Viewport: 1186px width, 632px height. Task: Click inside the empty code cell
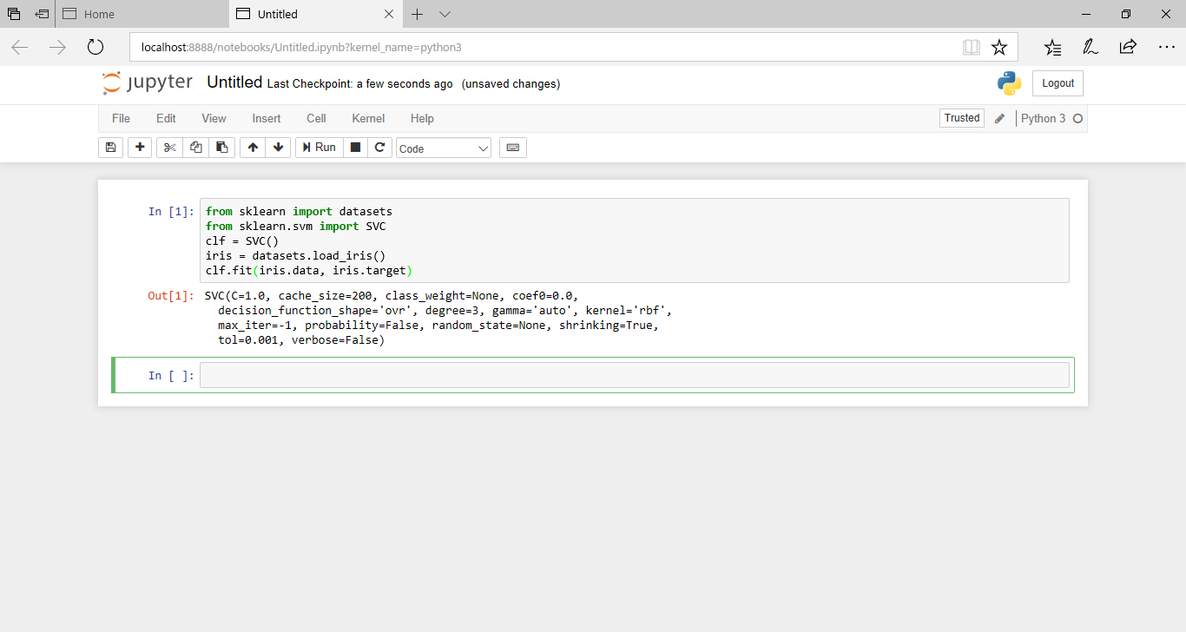[x=608, y=374]
